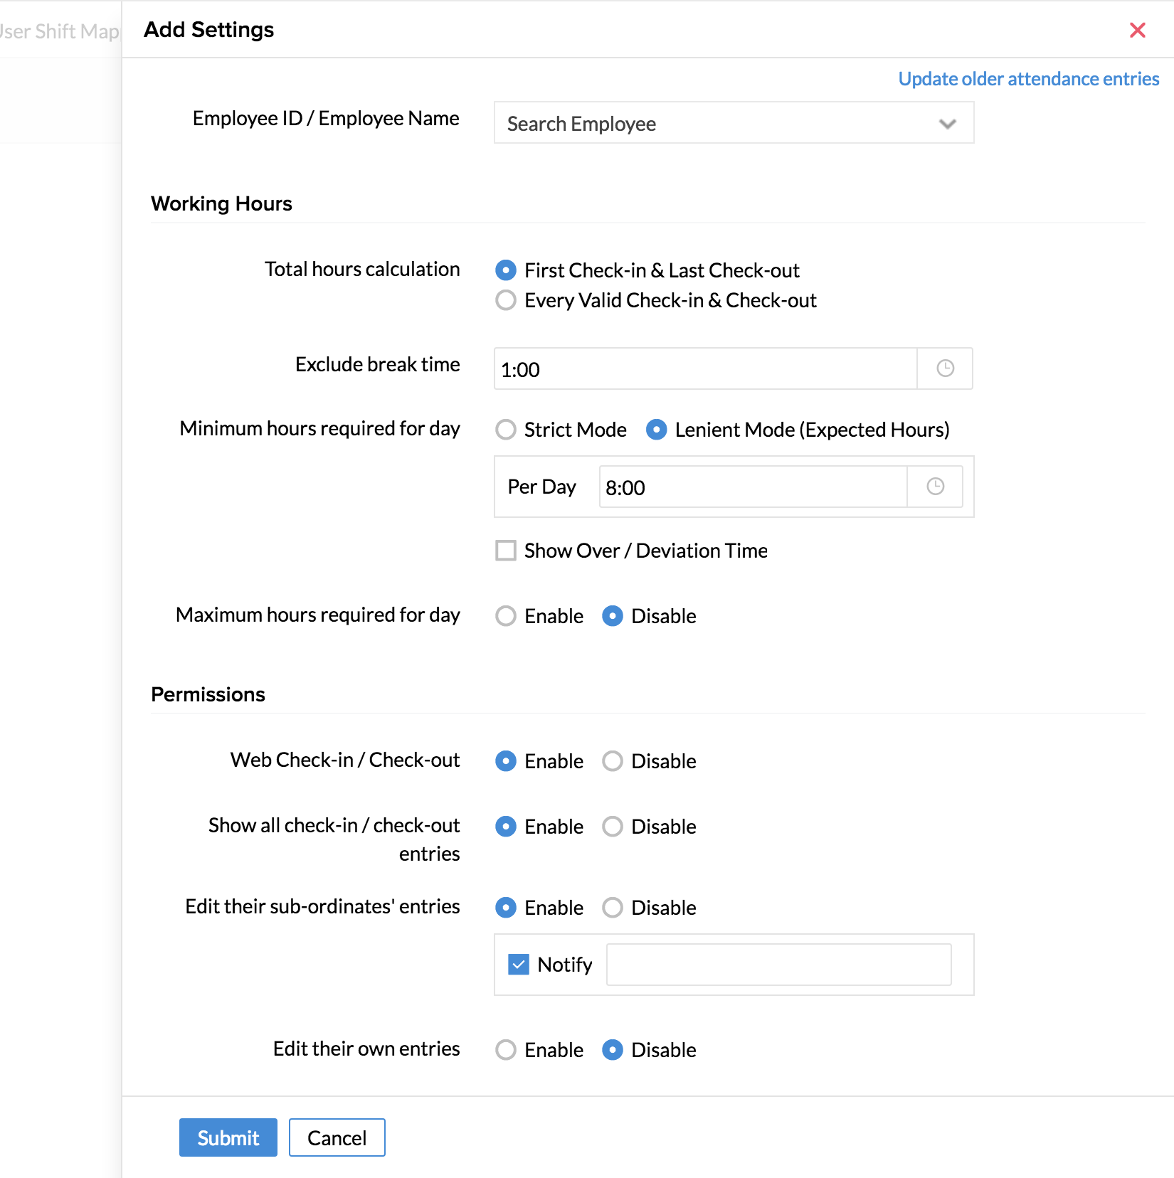The height and width of the screenshot is (1178, 1174).
Task: Click the clock icon beside Per Day hours
Action: (935, 487)
